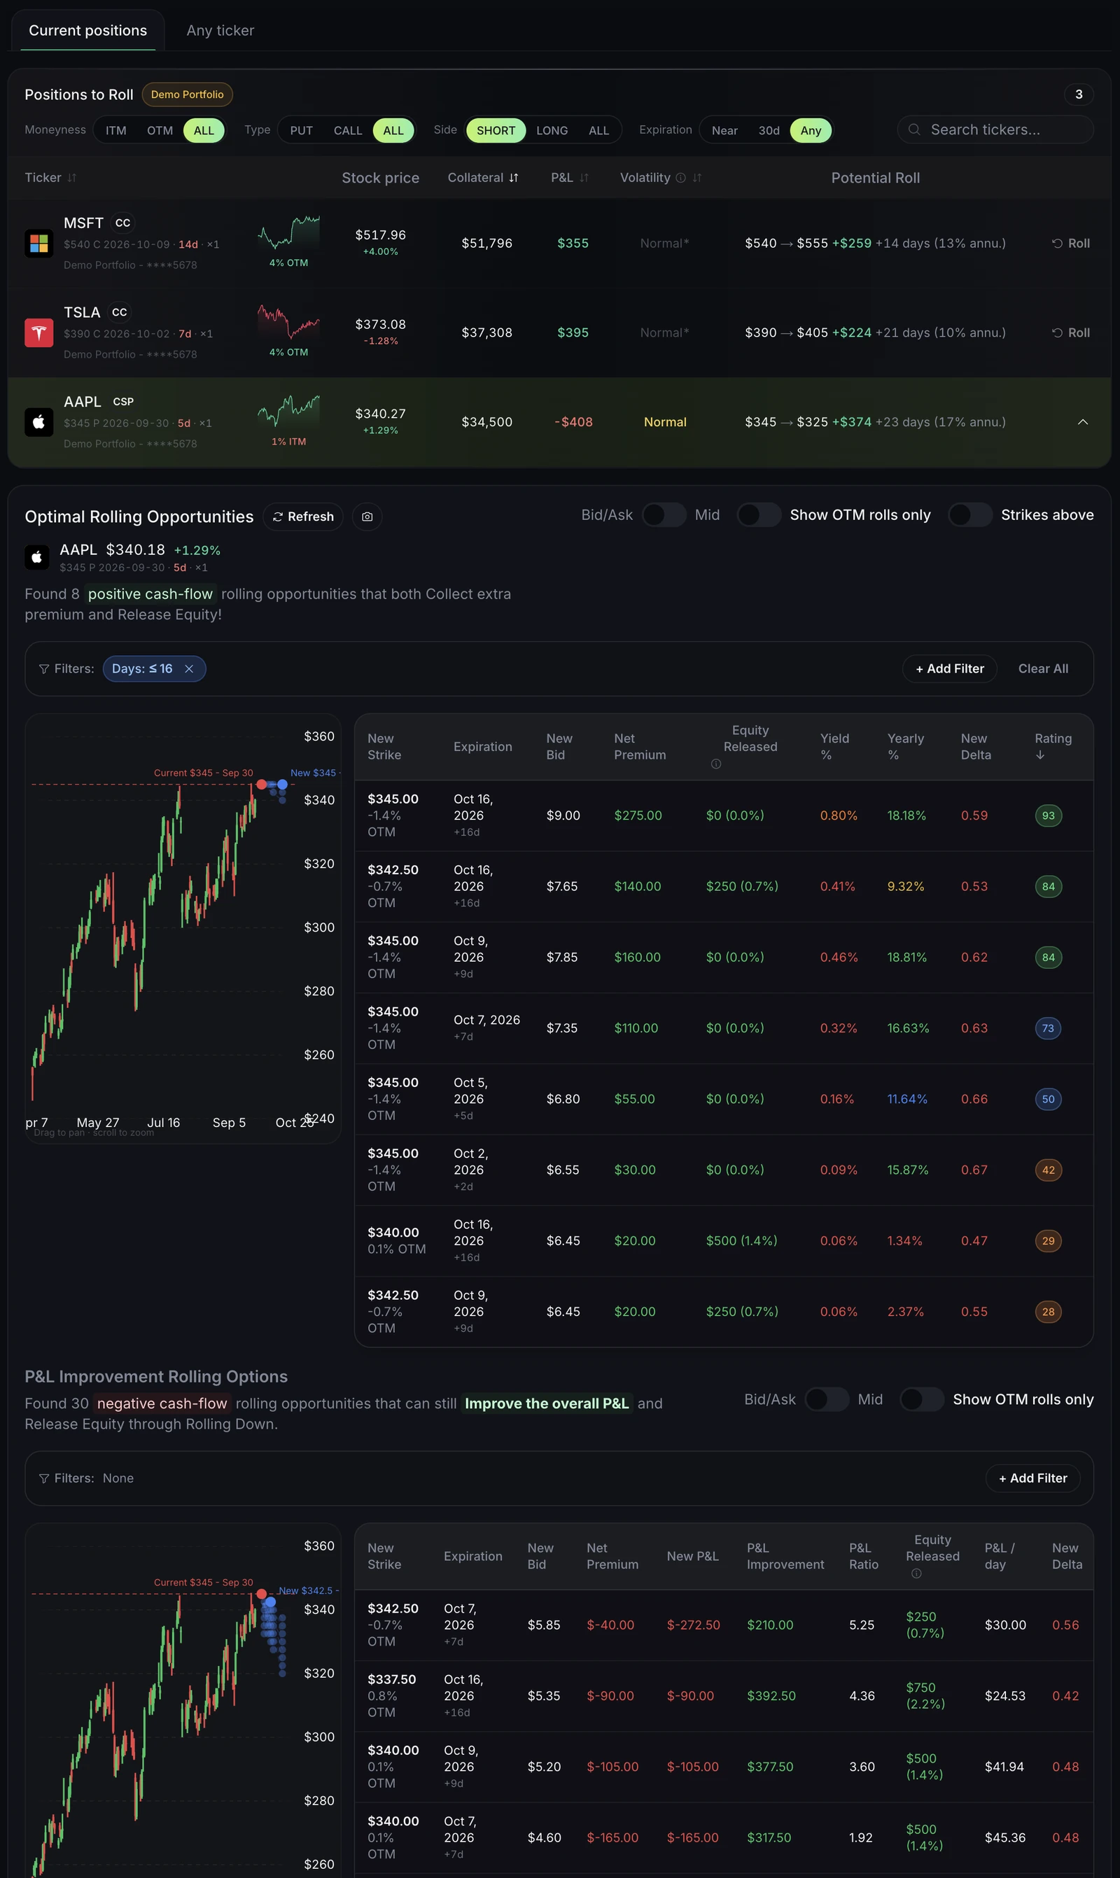Click the Volatility info icon
Viewport: 1120px width, 1878px height.
point(681,178)
